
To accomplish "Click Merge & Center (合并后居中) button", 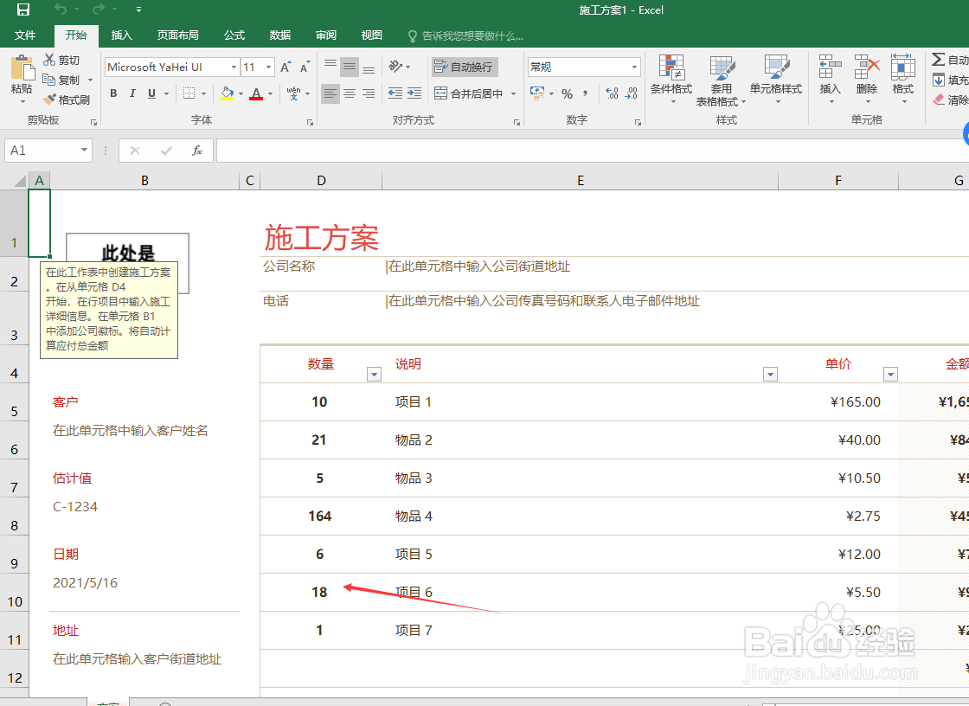I will click(x=468, y=94).
